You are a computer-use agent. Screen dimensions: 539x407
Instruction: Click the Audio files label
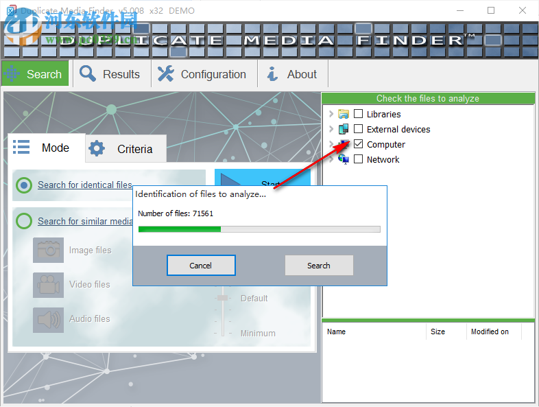click(90, 319)
